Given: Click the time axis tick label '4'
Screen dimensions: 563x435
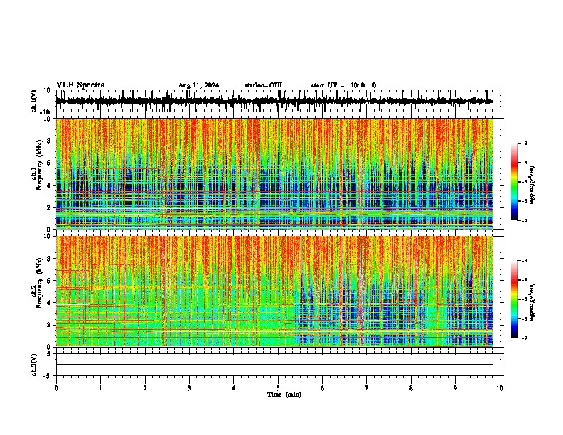Looking at the screenshot, I should [234, 388].
